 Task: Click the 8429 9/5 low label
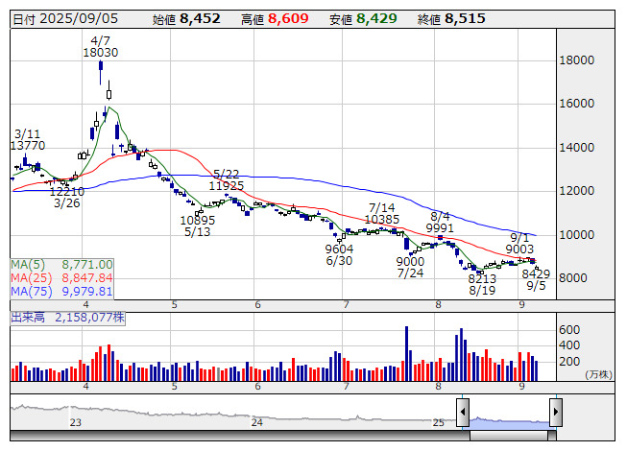tap(536, 279)
